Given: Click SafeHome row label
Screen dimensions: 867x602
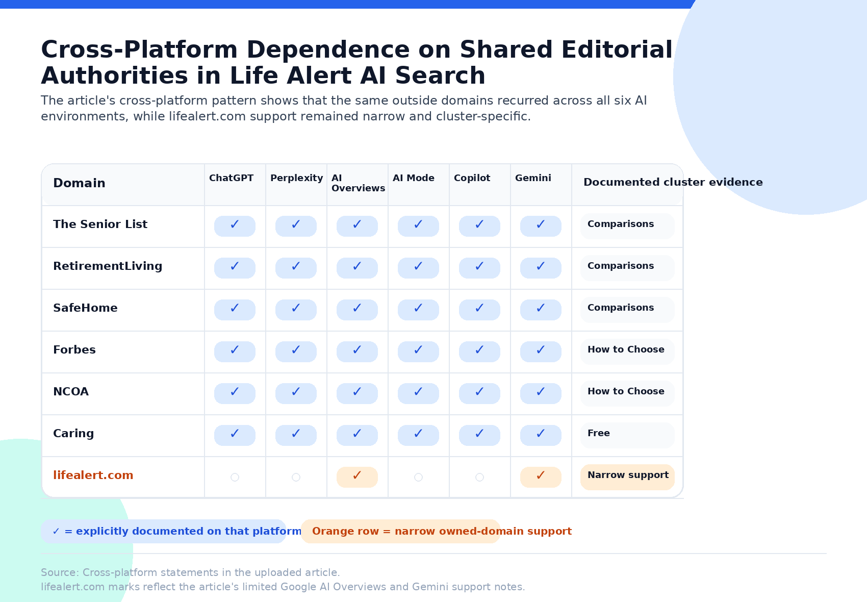Looking at the screenshot, I should [x=85, y=308].
